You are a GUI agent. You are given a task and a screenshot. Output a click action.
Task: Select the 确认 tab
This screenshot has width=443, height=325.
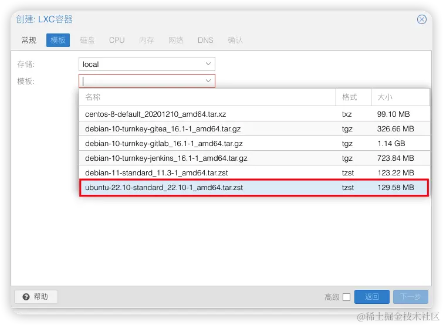(x=235, y=40)
